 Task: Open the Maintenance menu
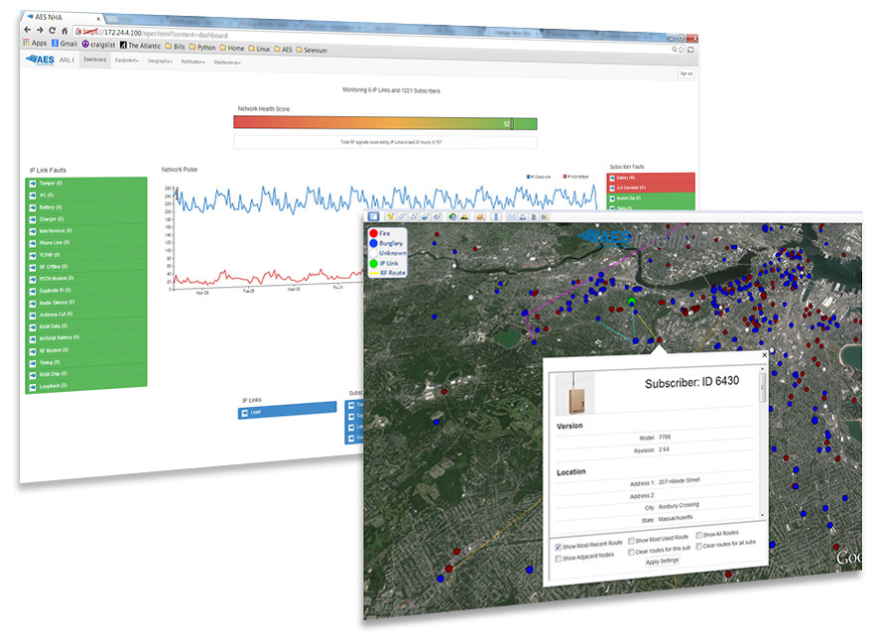[227, 63]
